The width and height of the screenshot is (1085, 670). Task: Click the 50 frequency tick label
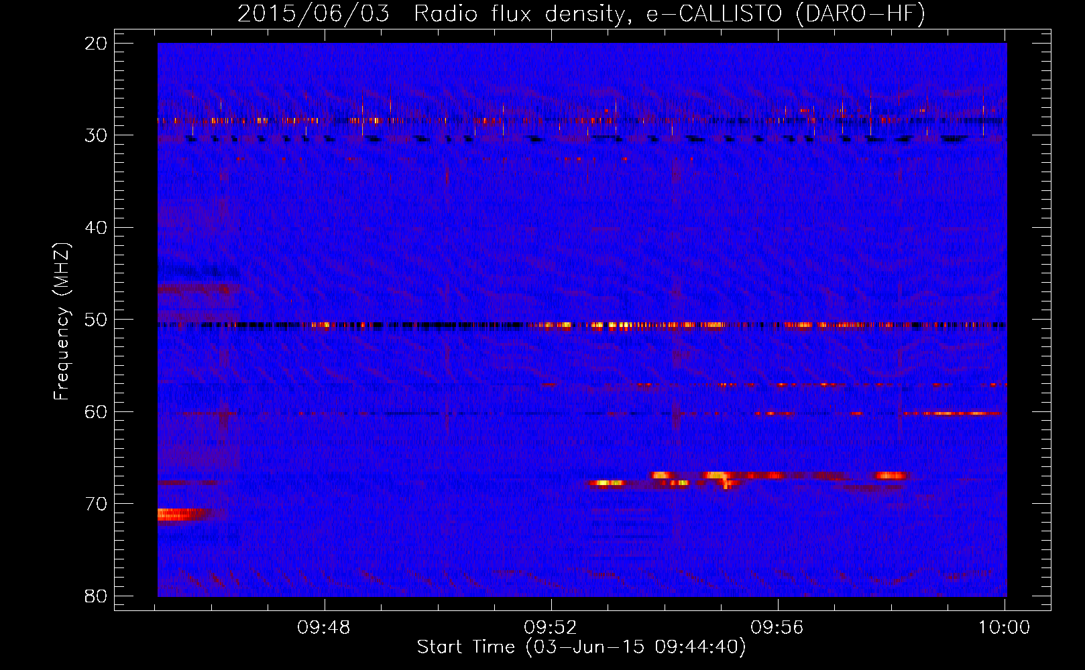point(96,320)
